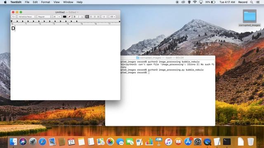Image resolution: width=264 pixels, height=148 pixels.
Task: Open Numbers from the Dock
Action: click(x=149, y=142)
